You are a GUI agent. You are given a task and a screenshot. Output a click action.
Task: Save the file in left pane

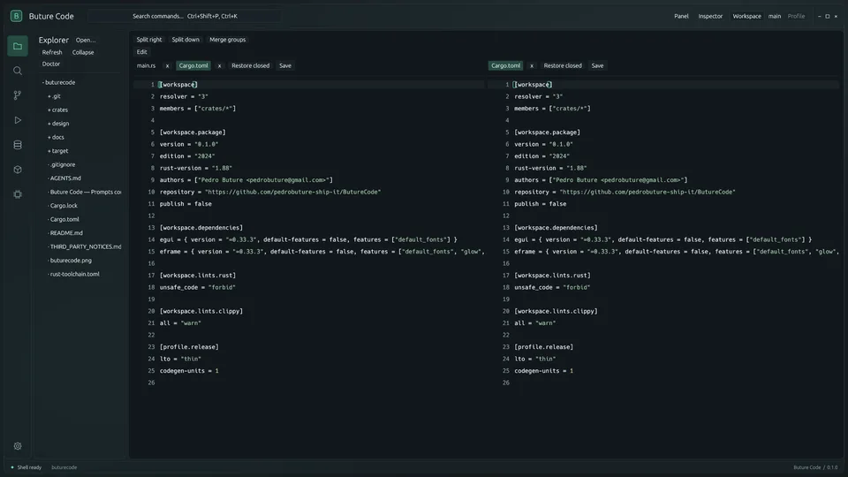point(285,65)
